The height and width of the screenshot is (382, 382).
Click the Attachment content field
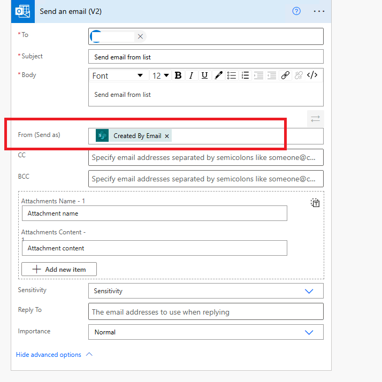155,248
